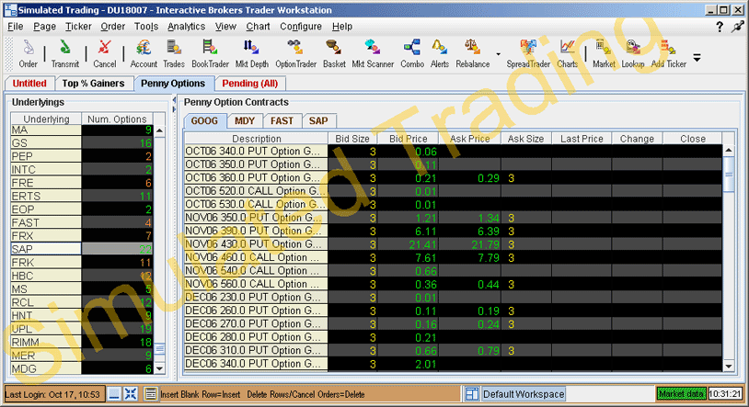Click the status bar list page icon

151,394
